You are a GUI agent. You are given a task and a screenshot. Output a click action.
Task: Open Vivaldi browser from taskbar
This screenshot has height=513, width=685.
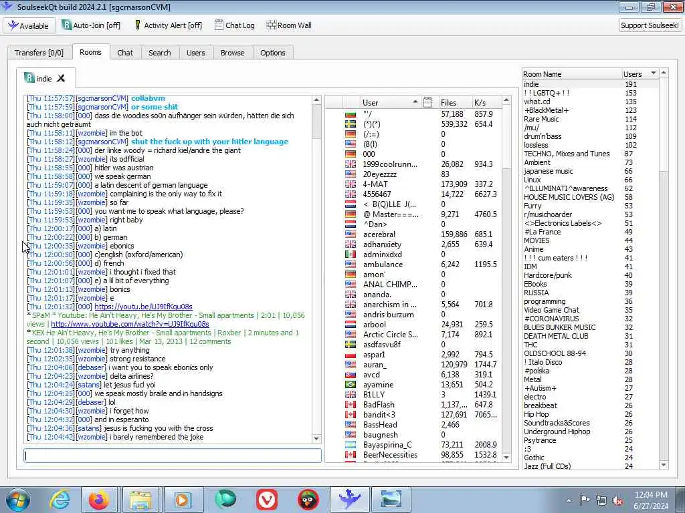tap(266, 500)
